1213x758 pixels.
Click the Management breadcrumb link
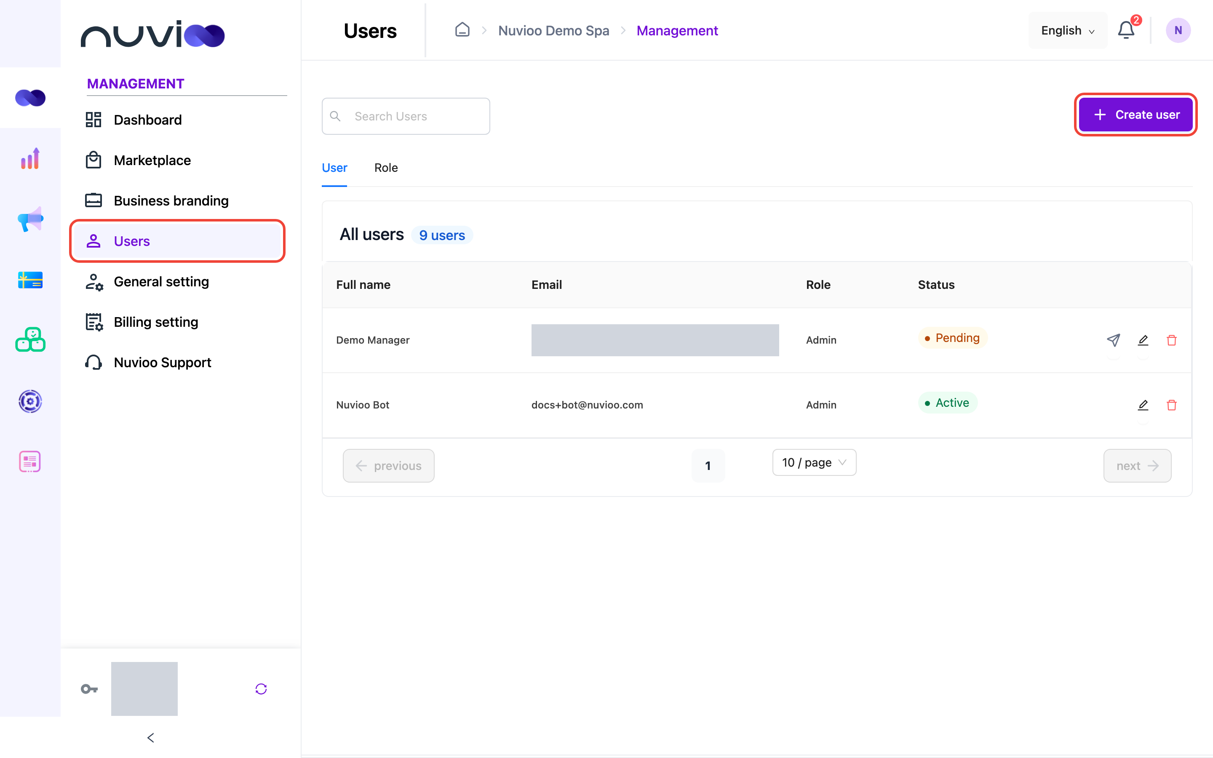(677, 30)
